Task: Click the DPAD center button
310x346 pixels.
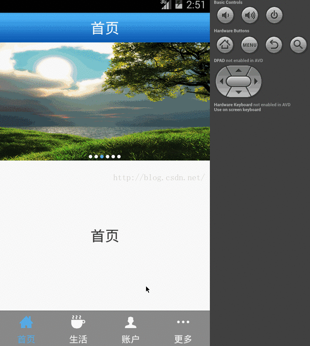Action: point(239,81)
